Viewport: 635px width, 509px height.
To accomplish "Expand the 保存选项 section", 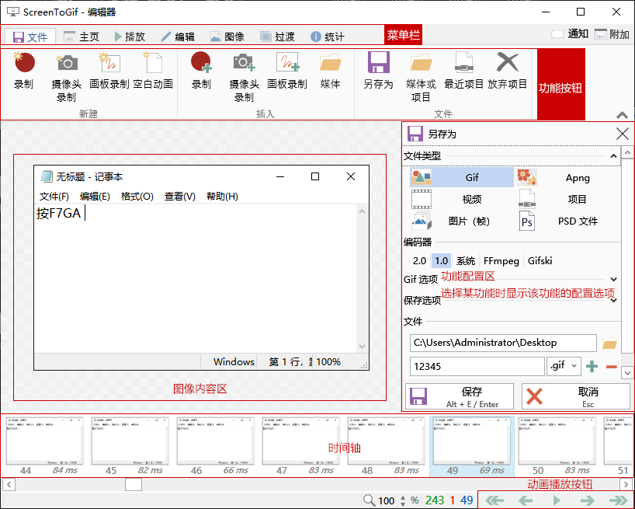I will tap(613, 300).
